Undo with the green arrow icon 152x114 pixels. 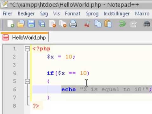(122, 24)
